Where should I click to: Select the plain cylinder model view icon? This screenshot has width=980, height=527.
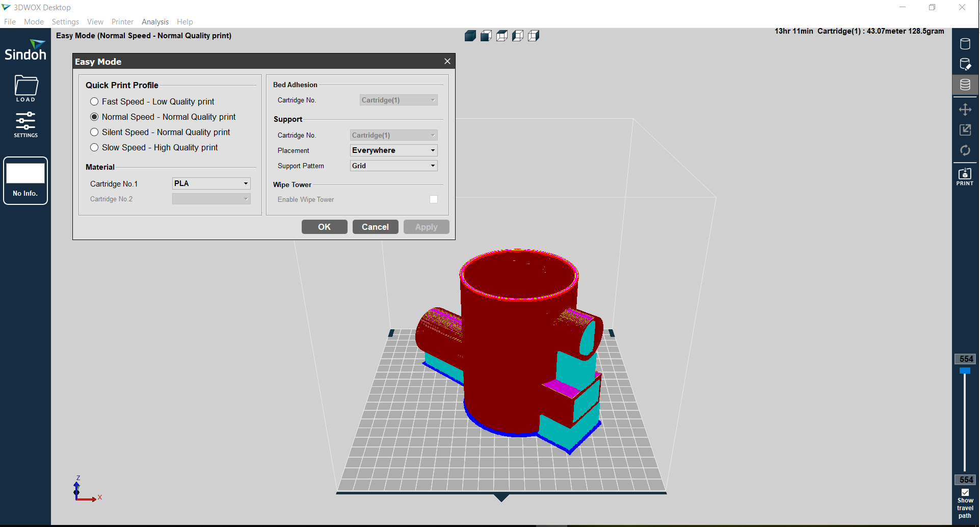pos(965,44)
